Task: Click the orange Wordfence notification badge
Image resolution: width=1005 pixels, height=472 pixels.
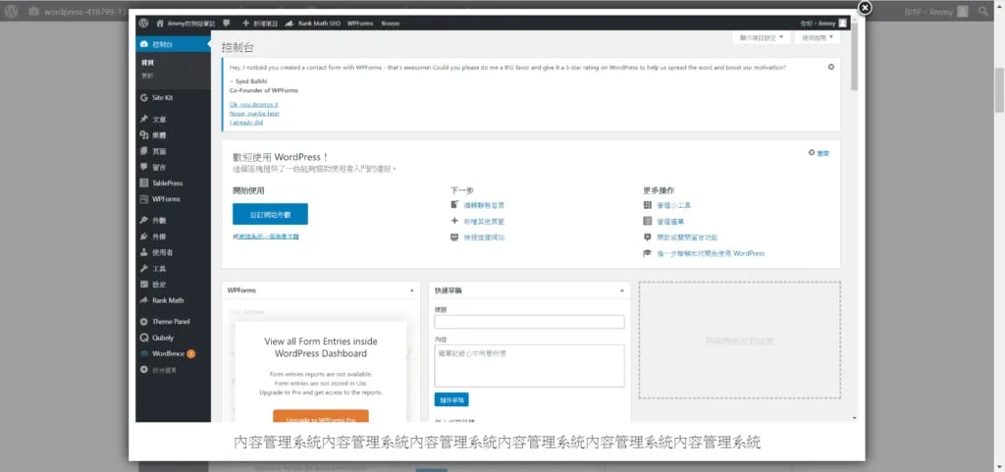Action: (191, 353)
